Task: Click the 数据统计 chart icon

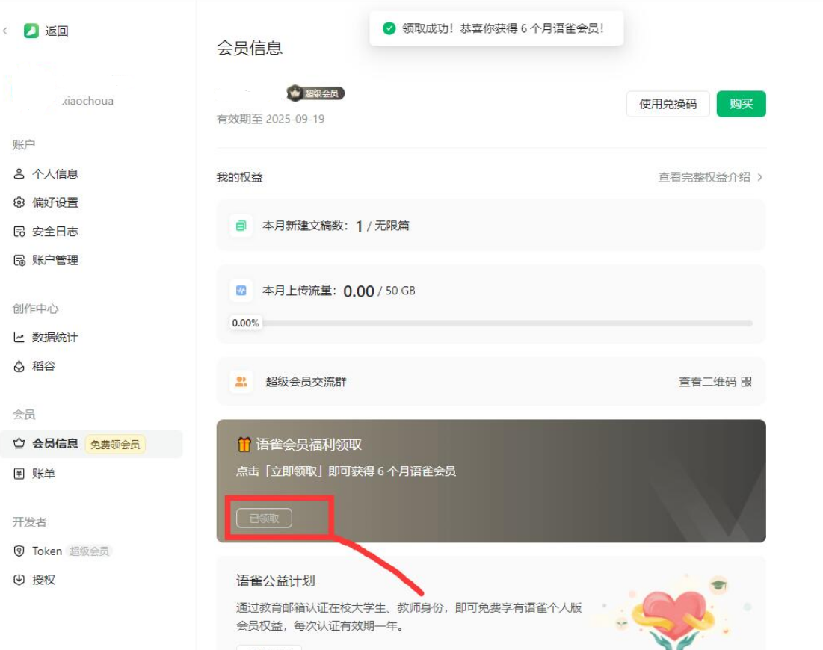Action: pos(19,338)
